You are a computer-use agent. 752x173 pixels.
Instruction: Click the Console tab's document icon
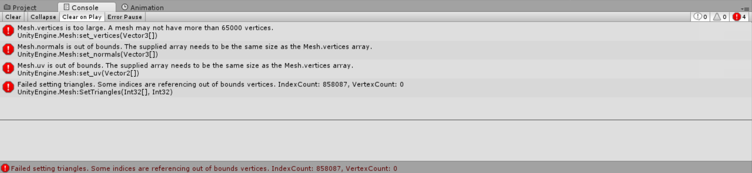click(66, 7)
